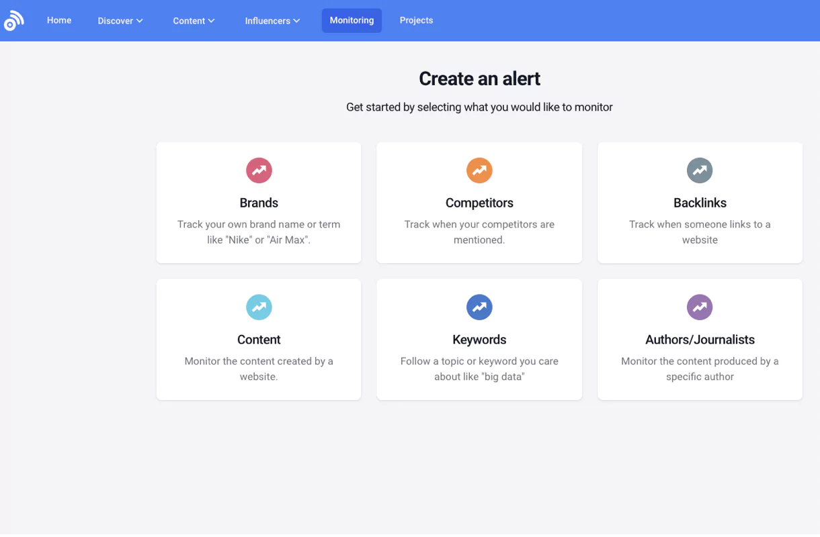Select the purple Authors/Journalists icon
The width and height of the screenshot is (820, 537).
[x=700, y=307]
